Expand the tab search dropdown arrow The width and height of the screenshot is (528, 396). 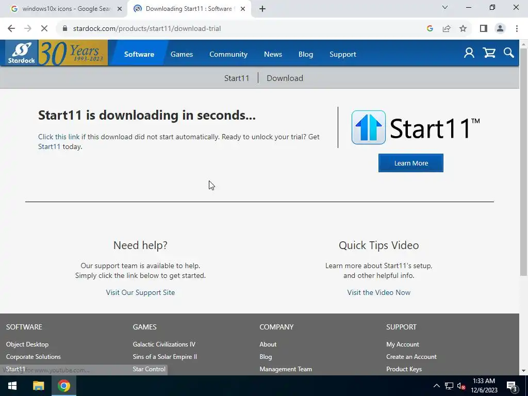point(445,7)
